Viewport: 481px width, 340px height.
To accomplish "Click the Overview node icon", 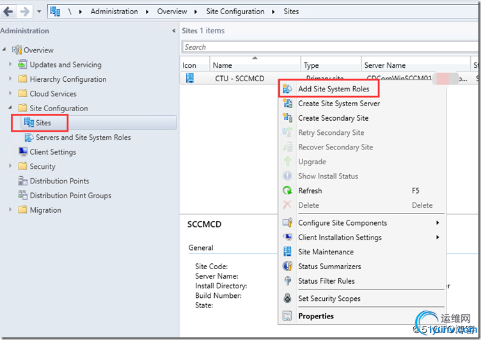I will pos(17,50).
